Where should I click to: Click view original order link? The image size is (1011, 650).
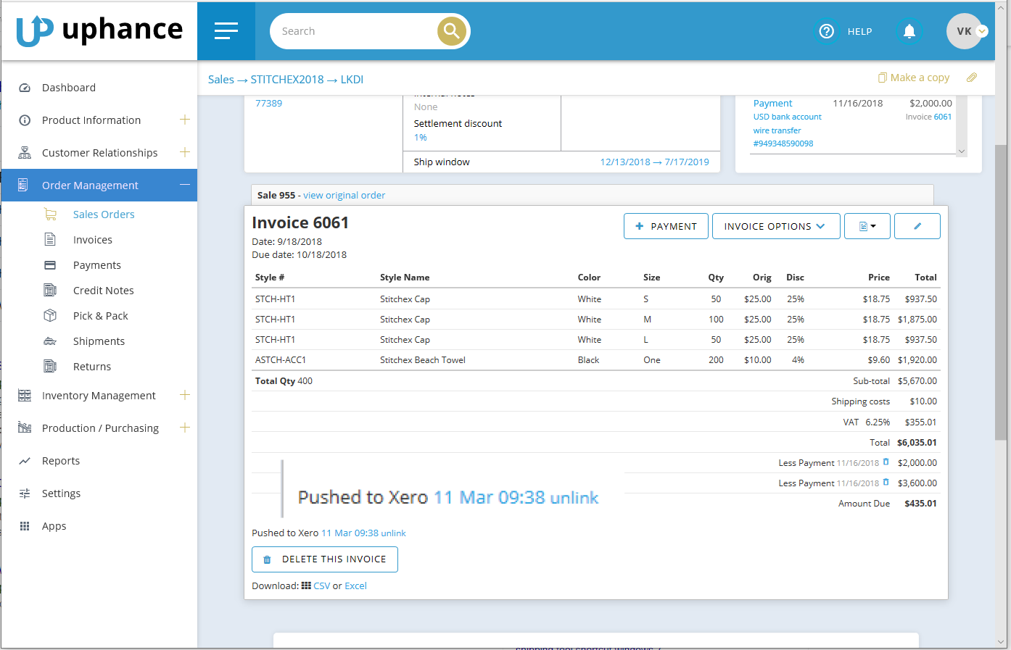click(344, 195)
